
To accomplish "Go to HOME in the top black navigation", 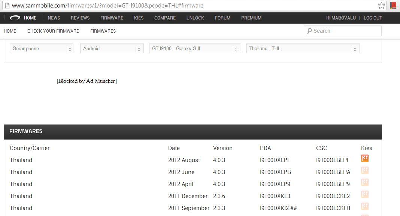I will (x=30, y=18).
